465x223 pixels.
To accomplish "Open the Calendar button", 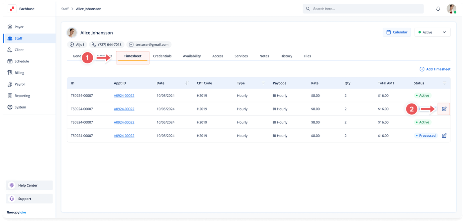I will click(x=397, y=32).
